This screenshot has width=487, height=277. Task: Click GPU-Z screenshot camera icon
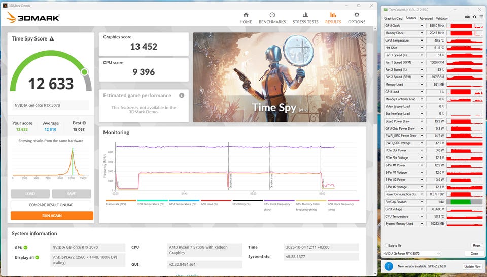point(467,17)
